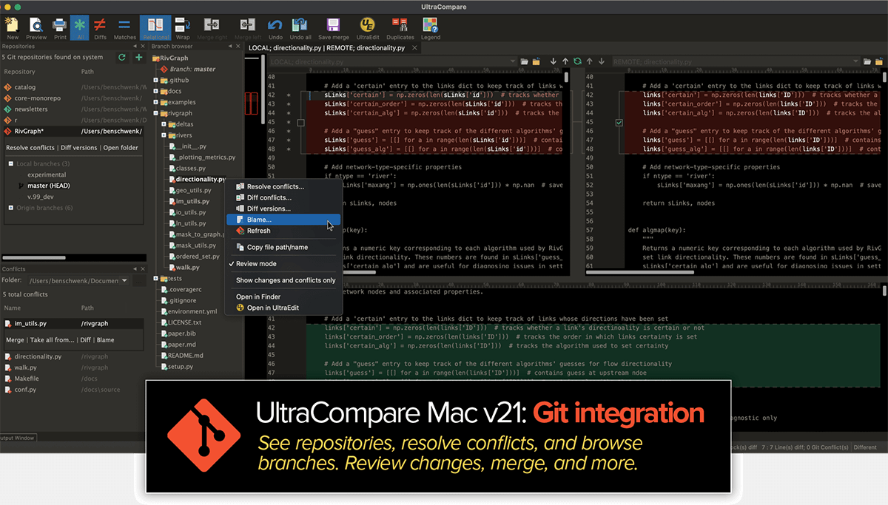This screenshot has width=888, height=505.
Task: Show All lines via the asterisk icon
Action: (79, 26)
